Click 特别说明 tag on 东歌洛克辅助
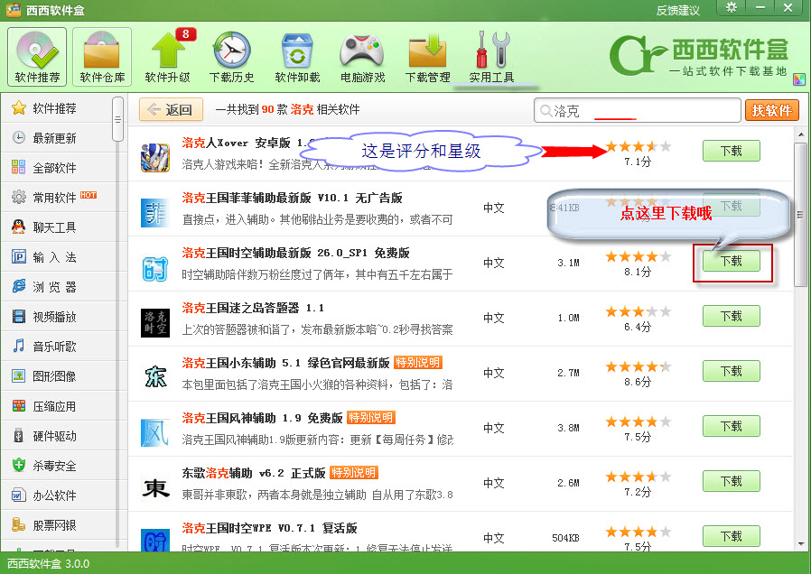 tap(354, 473)
